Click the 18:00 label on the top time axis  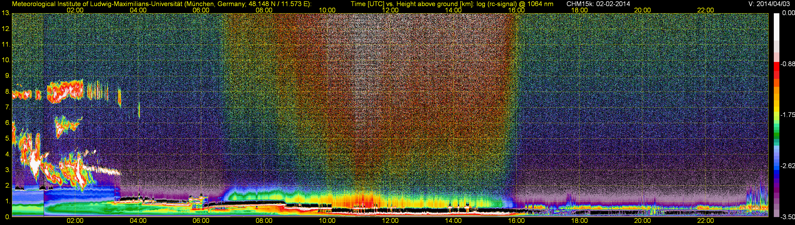click(579, 10)
